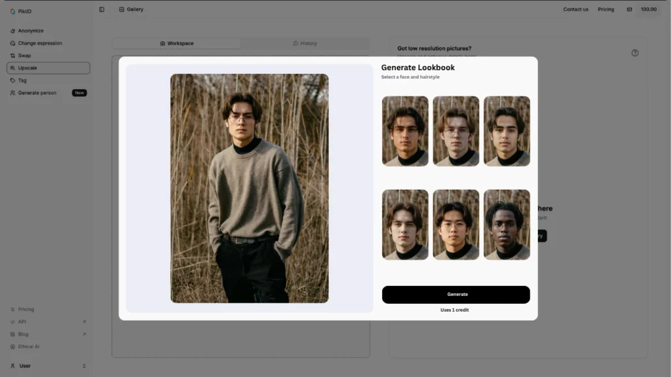Click the Generate button in the lookbook

456,295
